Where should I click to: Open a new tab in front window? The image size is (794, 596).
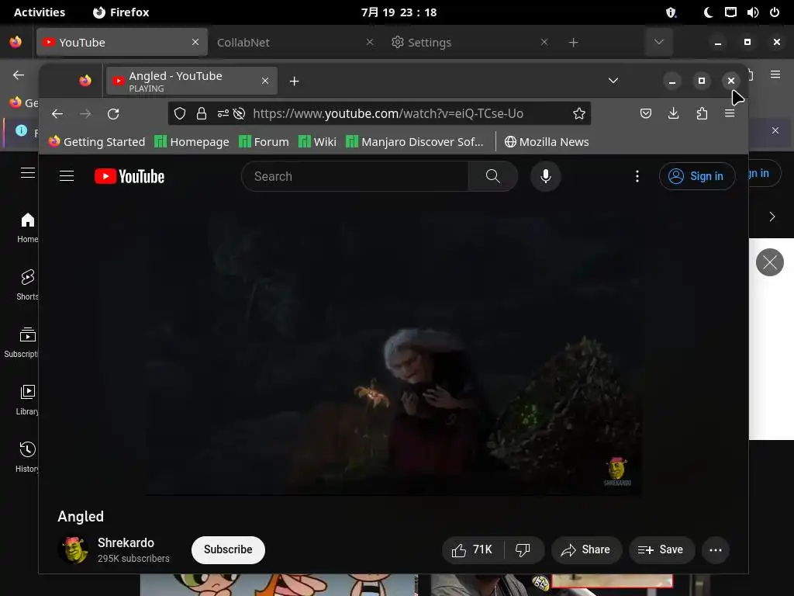(x=294, y=81)
